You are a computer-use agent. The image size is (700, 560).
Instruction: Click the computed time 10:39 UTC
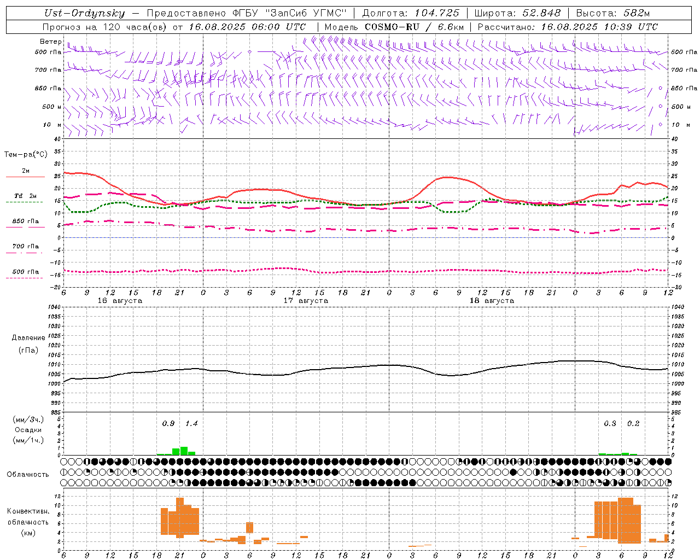pos(631,27)
